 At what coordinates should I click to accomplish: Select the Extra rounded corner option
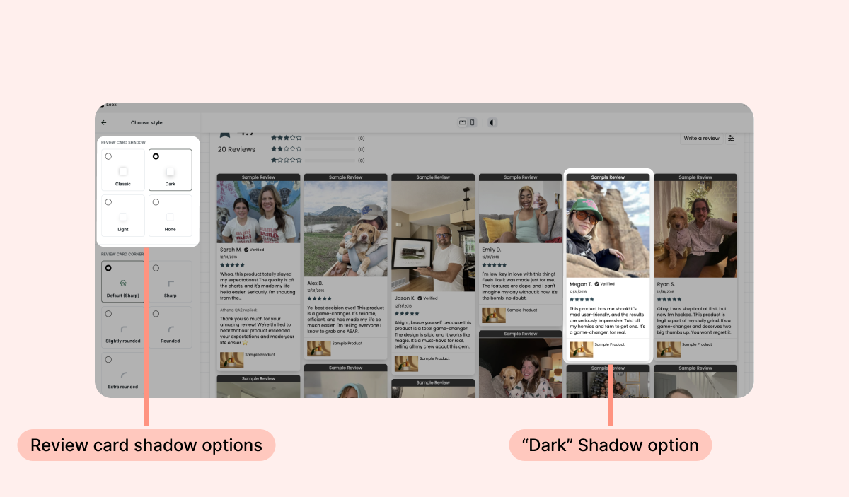tap(123, 373)
